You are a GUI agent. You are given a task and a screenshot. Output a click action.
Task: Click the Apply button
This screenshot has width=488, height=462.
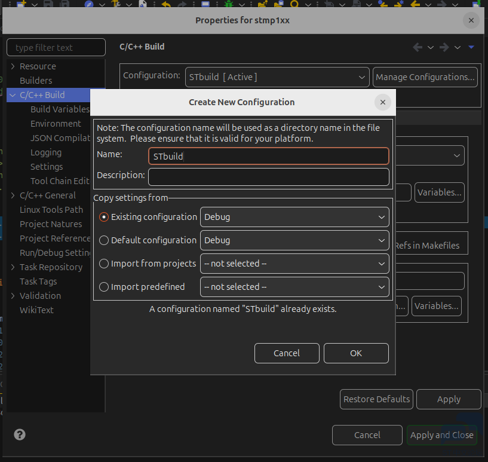click(x=449, y=399)
